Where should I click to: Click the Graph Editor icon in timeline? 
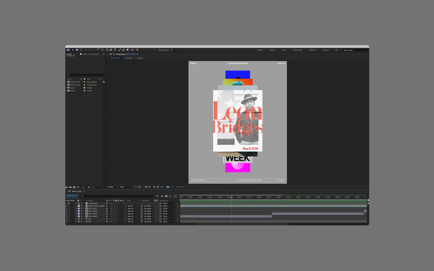(175, 196)
